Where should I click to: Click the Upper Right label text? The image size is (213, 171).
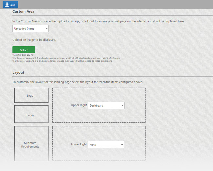79,105
